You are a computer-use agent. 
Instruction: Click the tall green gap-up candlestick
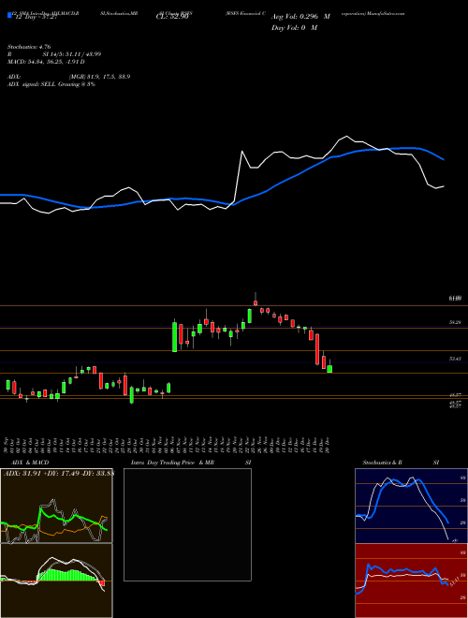pyautogui.click(x=174, y=335)
